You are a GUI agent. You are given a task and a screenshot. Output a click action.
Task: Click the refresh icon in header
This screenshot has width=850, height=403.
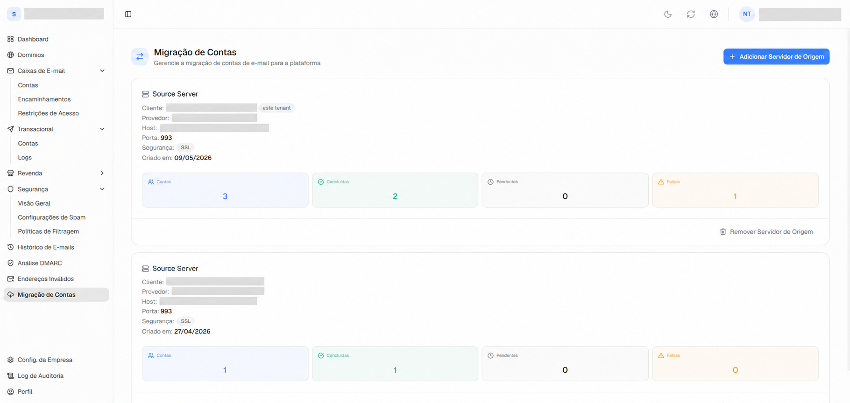691,14
